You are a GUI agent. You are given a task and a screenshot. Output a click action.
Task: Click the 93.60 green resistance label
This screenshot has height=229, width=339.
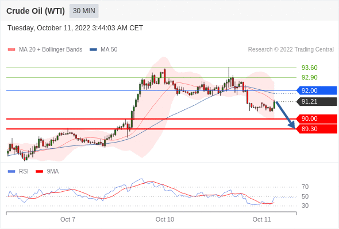(309, 68)
